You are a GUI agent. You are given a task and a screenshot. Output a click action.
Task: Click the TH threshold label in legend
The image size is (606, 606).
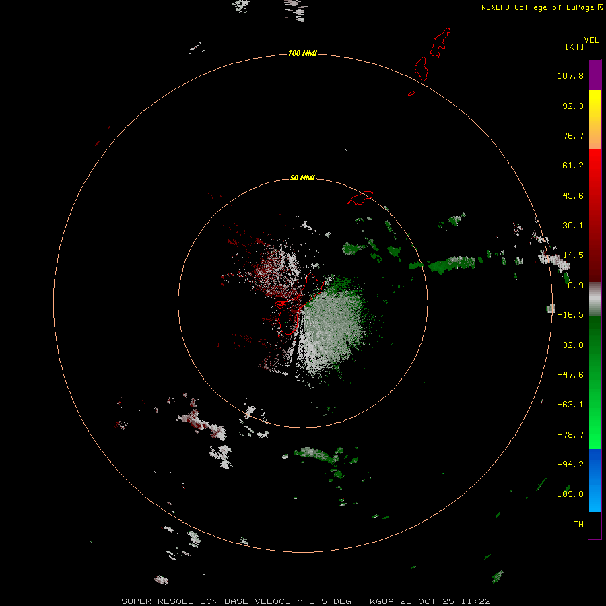coord(578,525)
